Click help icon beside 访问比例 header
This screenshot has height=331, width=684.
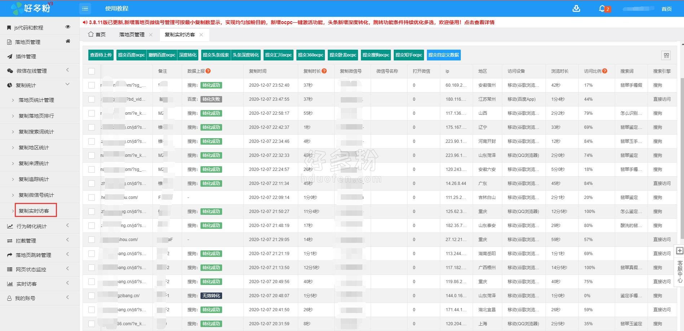pyautogui.click(x=605, y=71)
